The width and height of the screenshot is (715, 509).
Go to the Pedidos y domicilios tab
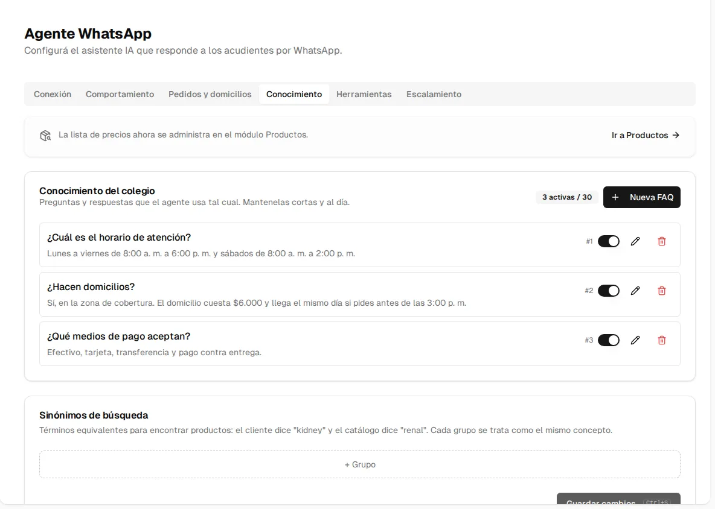tap(210, 94)
